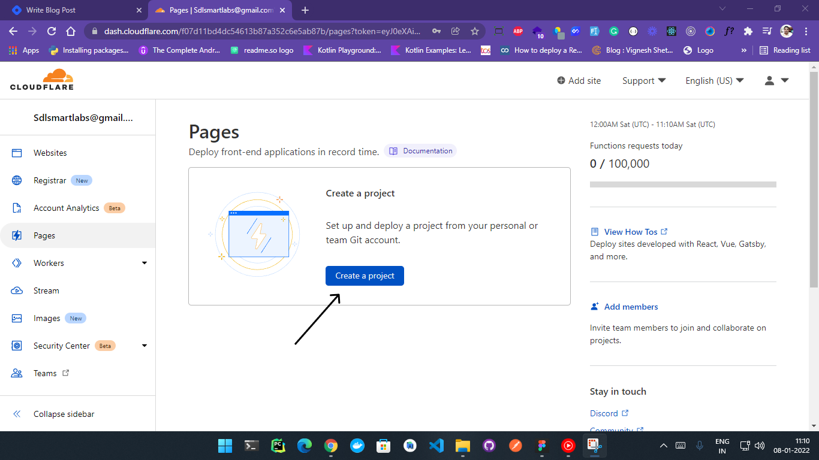Open the Documentation link
The height and width of the screenshot is (460, 819).
pos(420,151)
